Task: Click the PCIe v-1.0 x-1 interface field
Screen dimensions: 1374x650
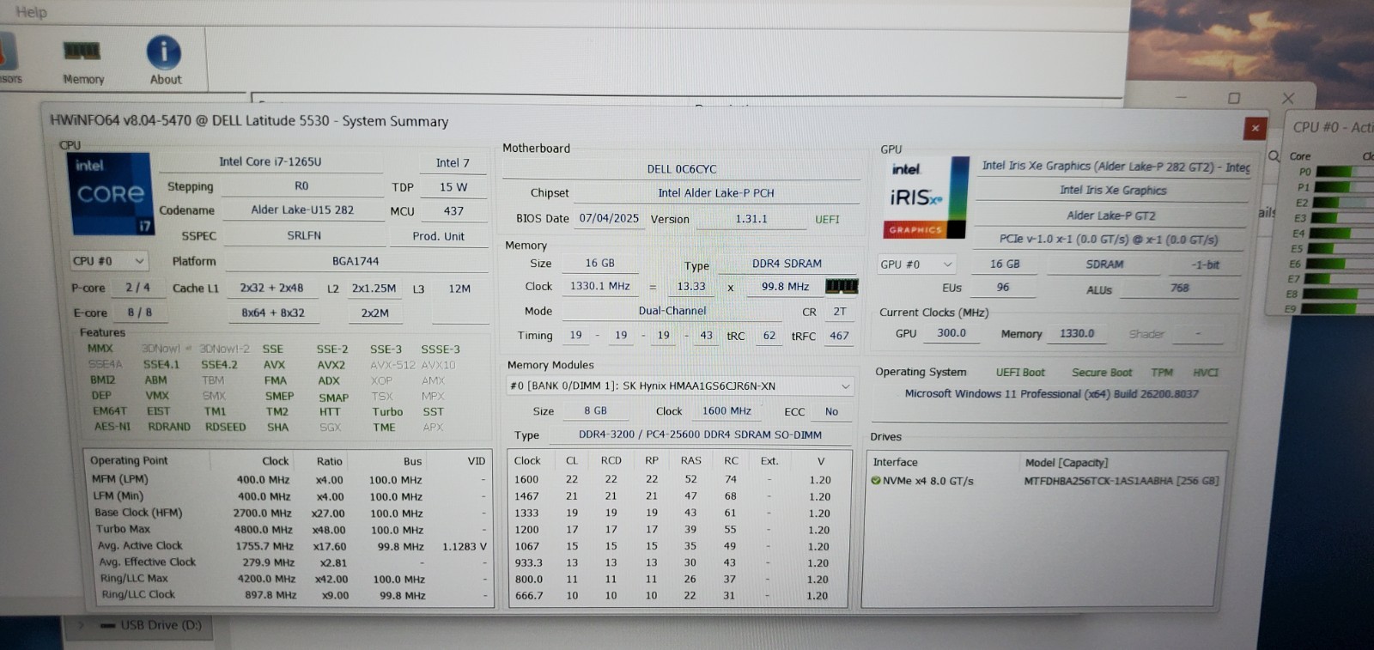Action: pyautogui.click(x=1108, y=240)
